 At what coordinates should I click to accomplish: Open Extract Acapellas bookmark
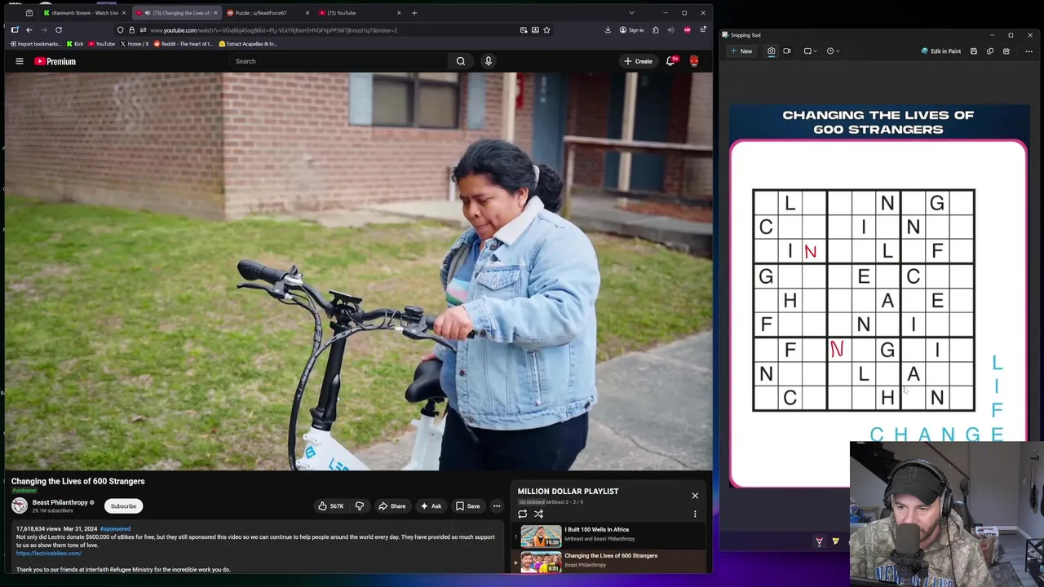point(247,44)
